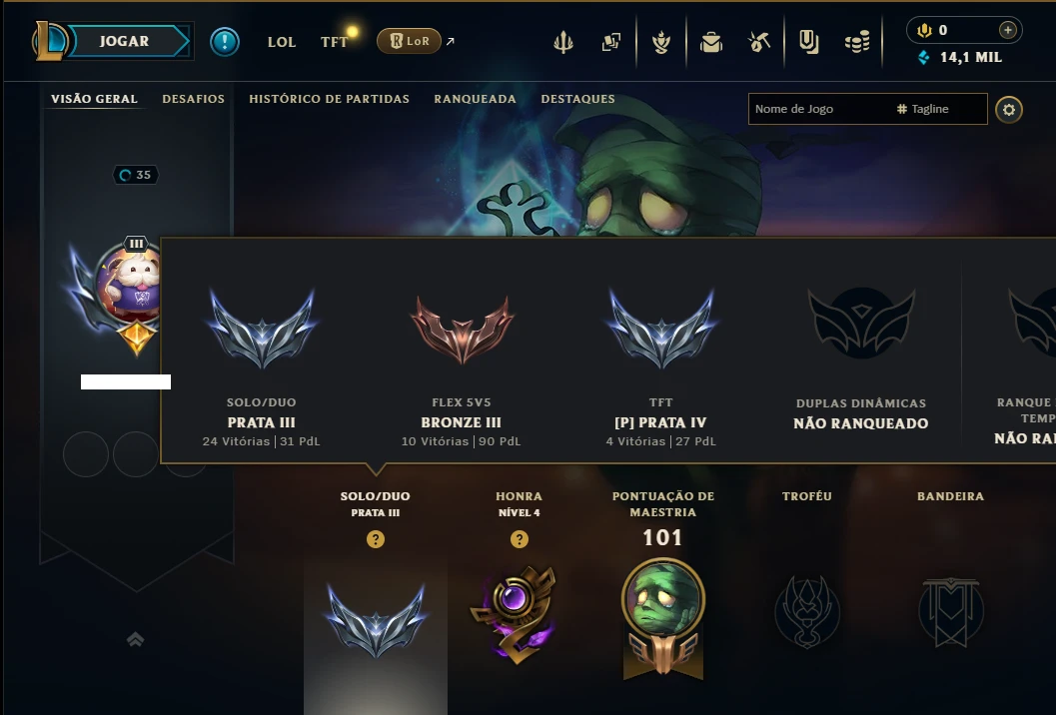Open the Clash trident icon
Viewport: 1056px width, 715px height.
(563, 42)
